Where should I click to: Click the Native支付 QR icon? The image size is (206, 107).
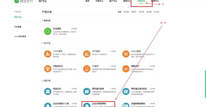tap(126, 54)
